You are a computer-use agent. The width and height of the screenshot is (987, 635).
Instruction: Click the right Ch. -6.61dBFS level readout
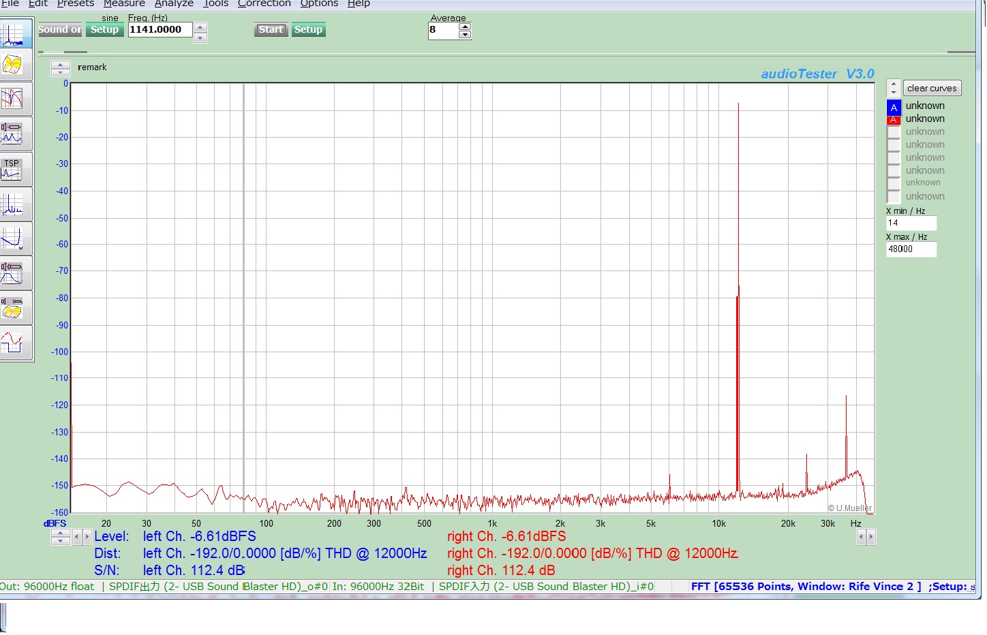[x=506, y=536]
